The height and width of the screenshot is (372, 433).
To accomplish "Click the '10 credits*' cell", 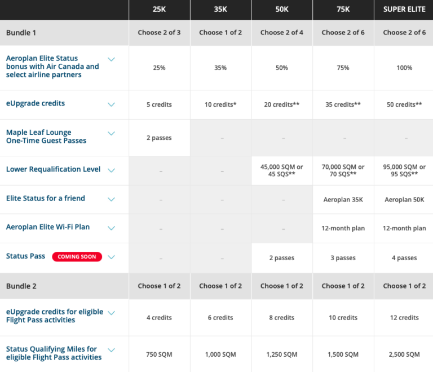I will [220, 104].
